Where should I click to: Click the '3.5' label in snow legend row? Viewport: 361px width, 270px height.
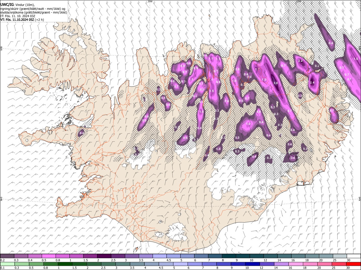click(x=141, y=260)
